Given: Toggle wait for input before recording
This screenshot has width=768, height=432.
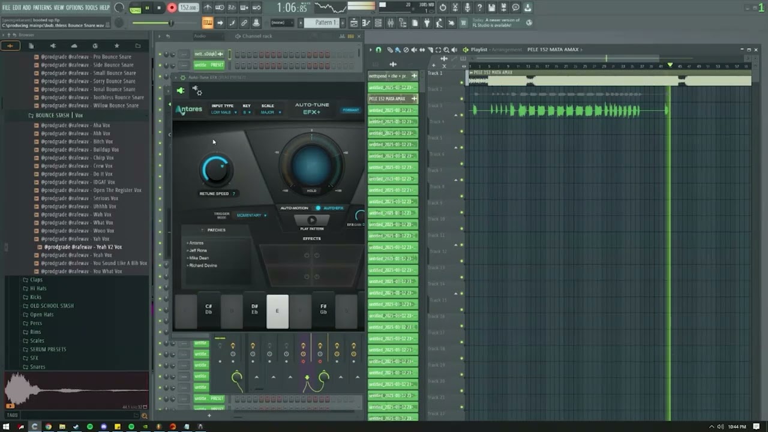Looking at the screenshot, I should 220,8.
